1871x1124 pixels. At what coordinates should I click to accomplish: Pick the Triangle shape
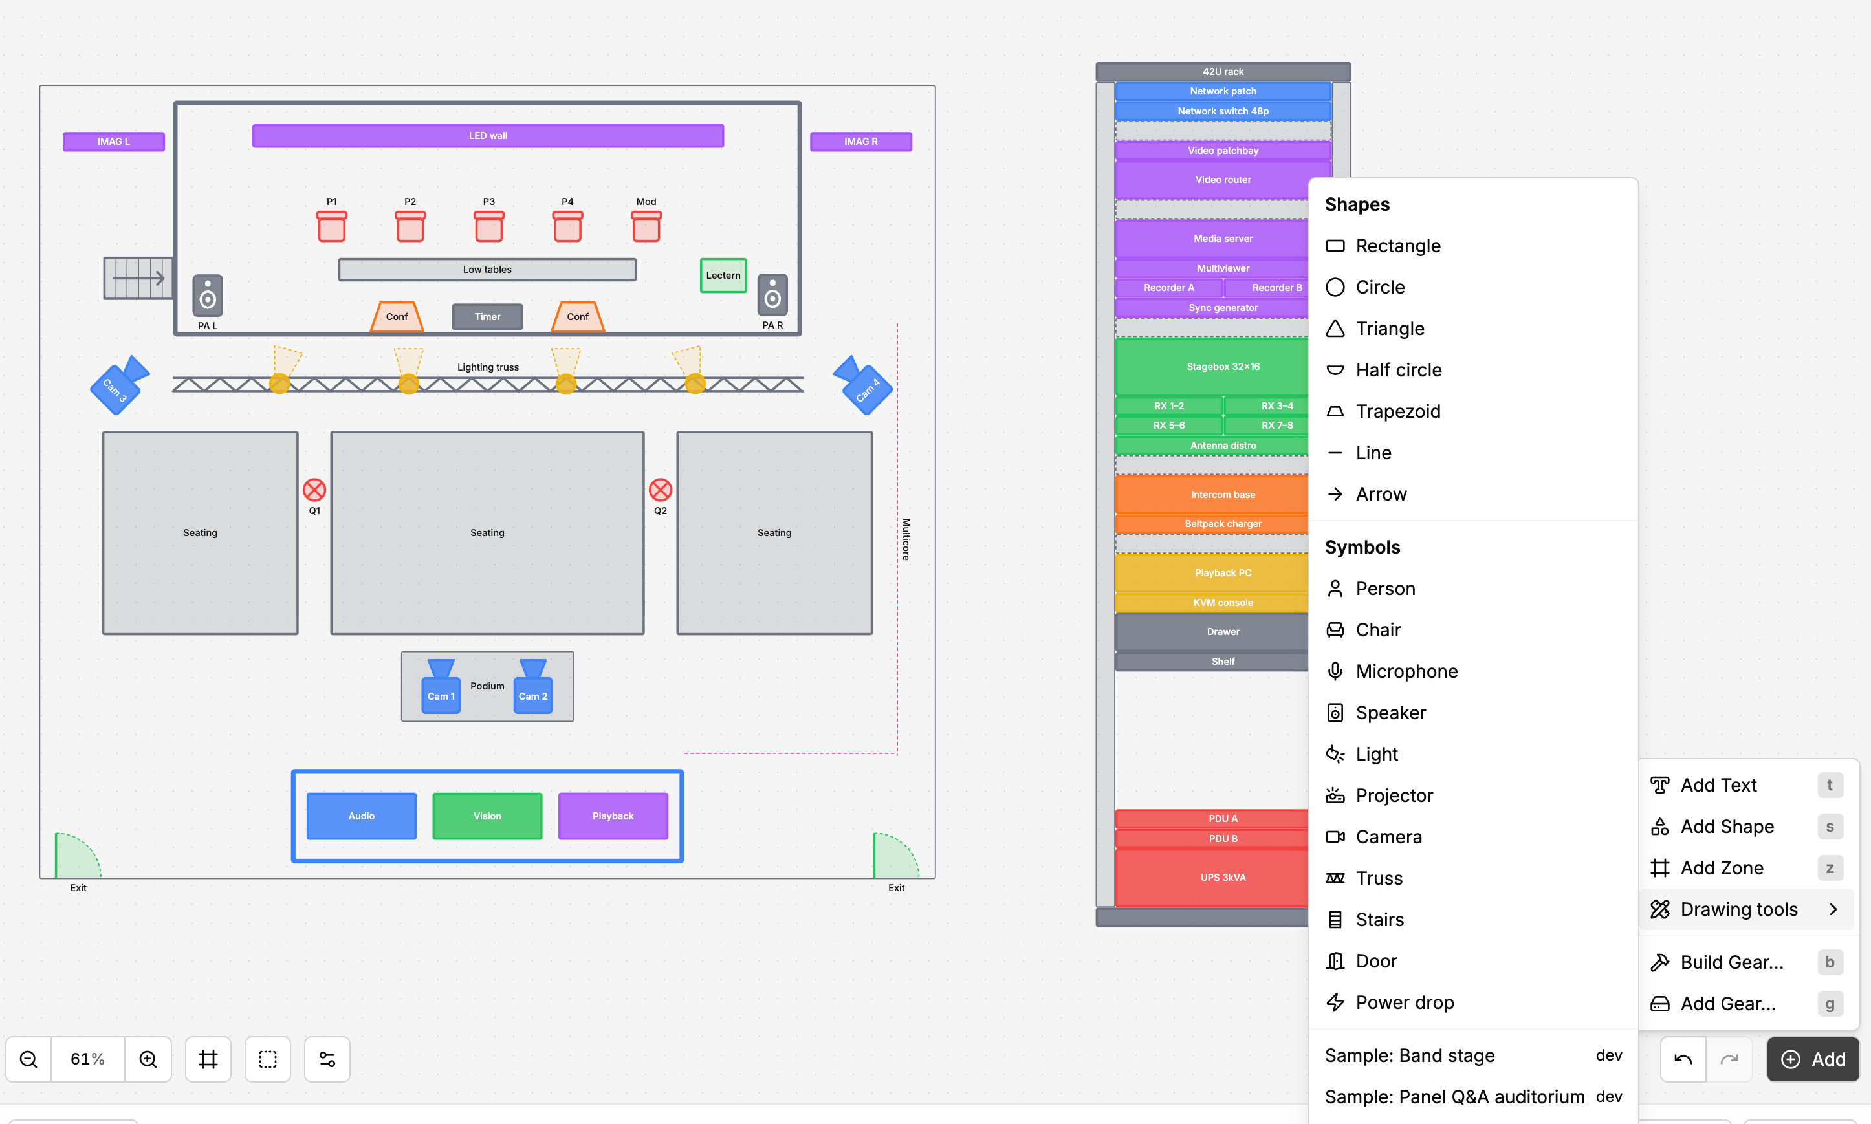pyautogui.click(x=1473, y=329)
